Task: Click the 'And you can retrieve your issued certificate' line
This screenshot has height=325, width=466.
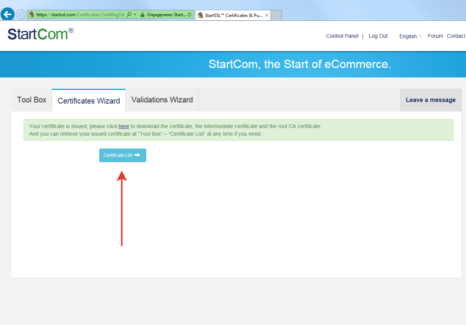Action: click(145, 134)
